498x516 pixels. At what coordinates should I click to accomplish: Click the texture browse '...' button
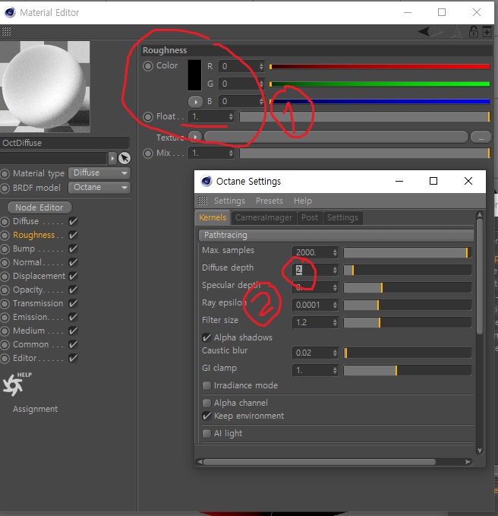tap(479, 137)
